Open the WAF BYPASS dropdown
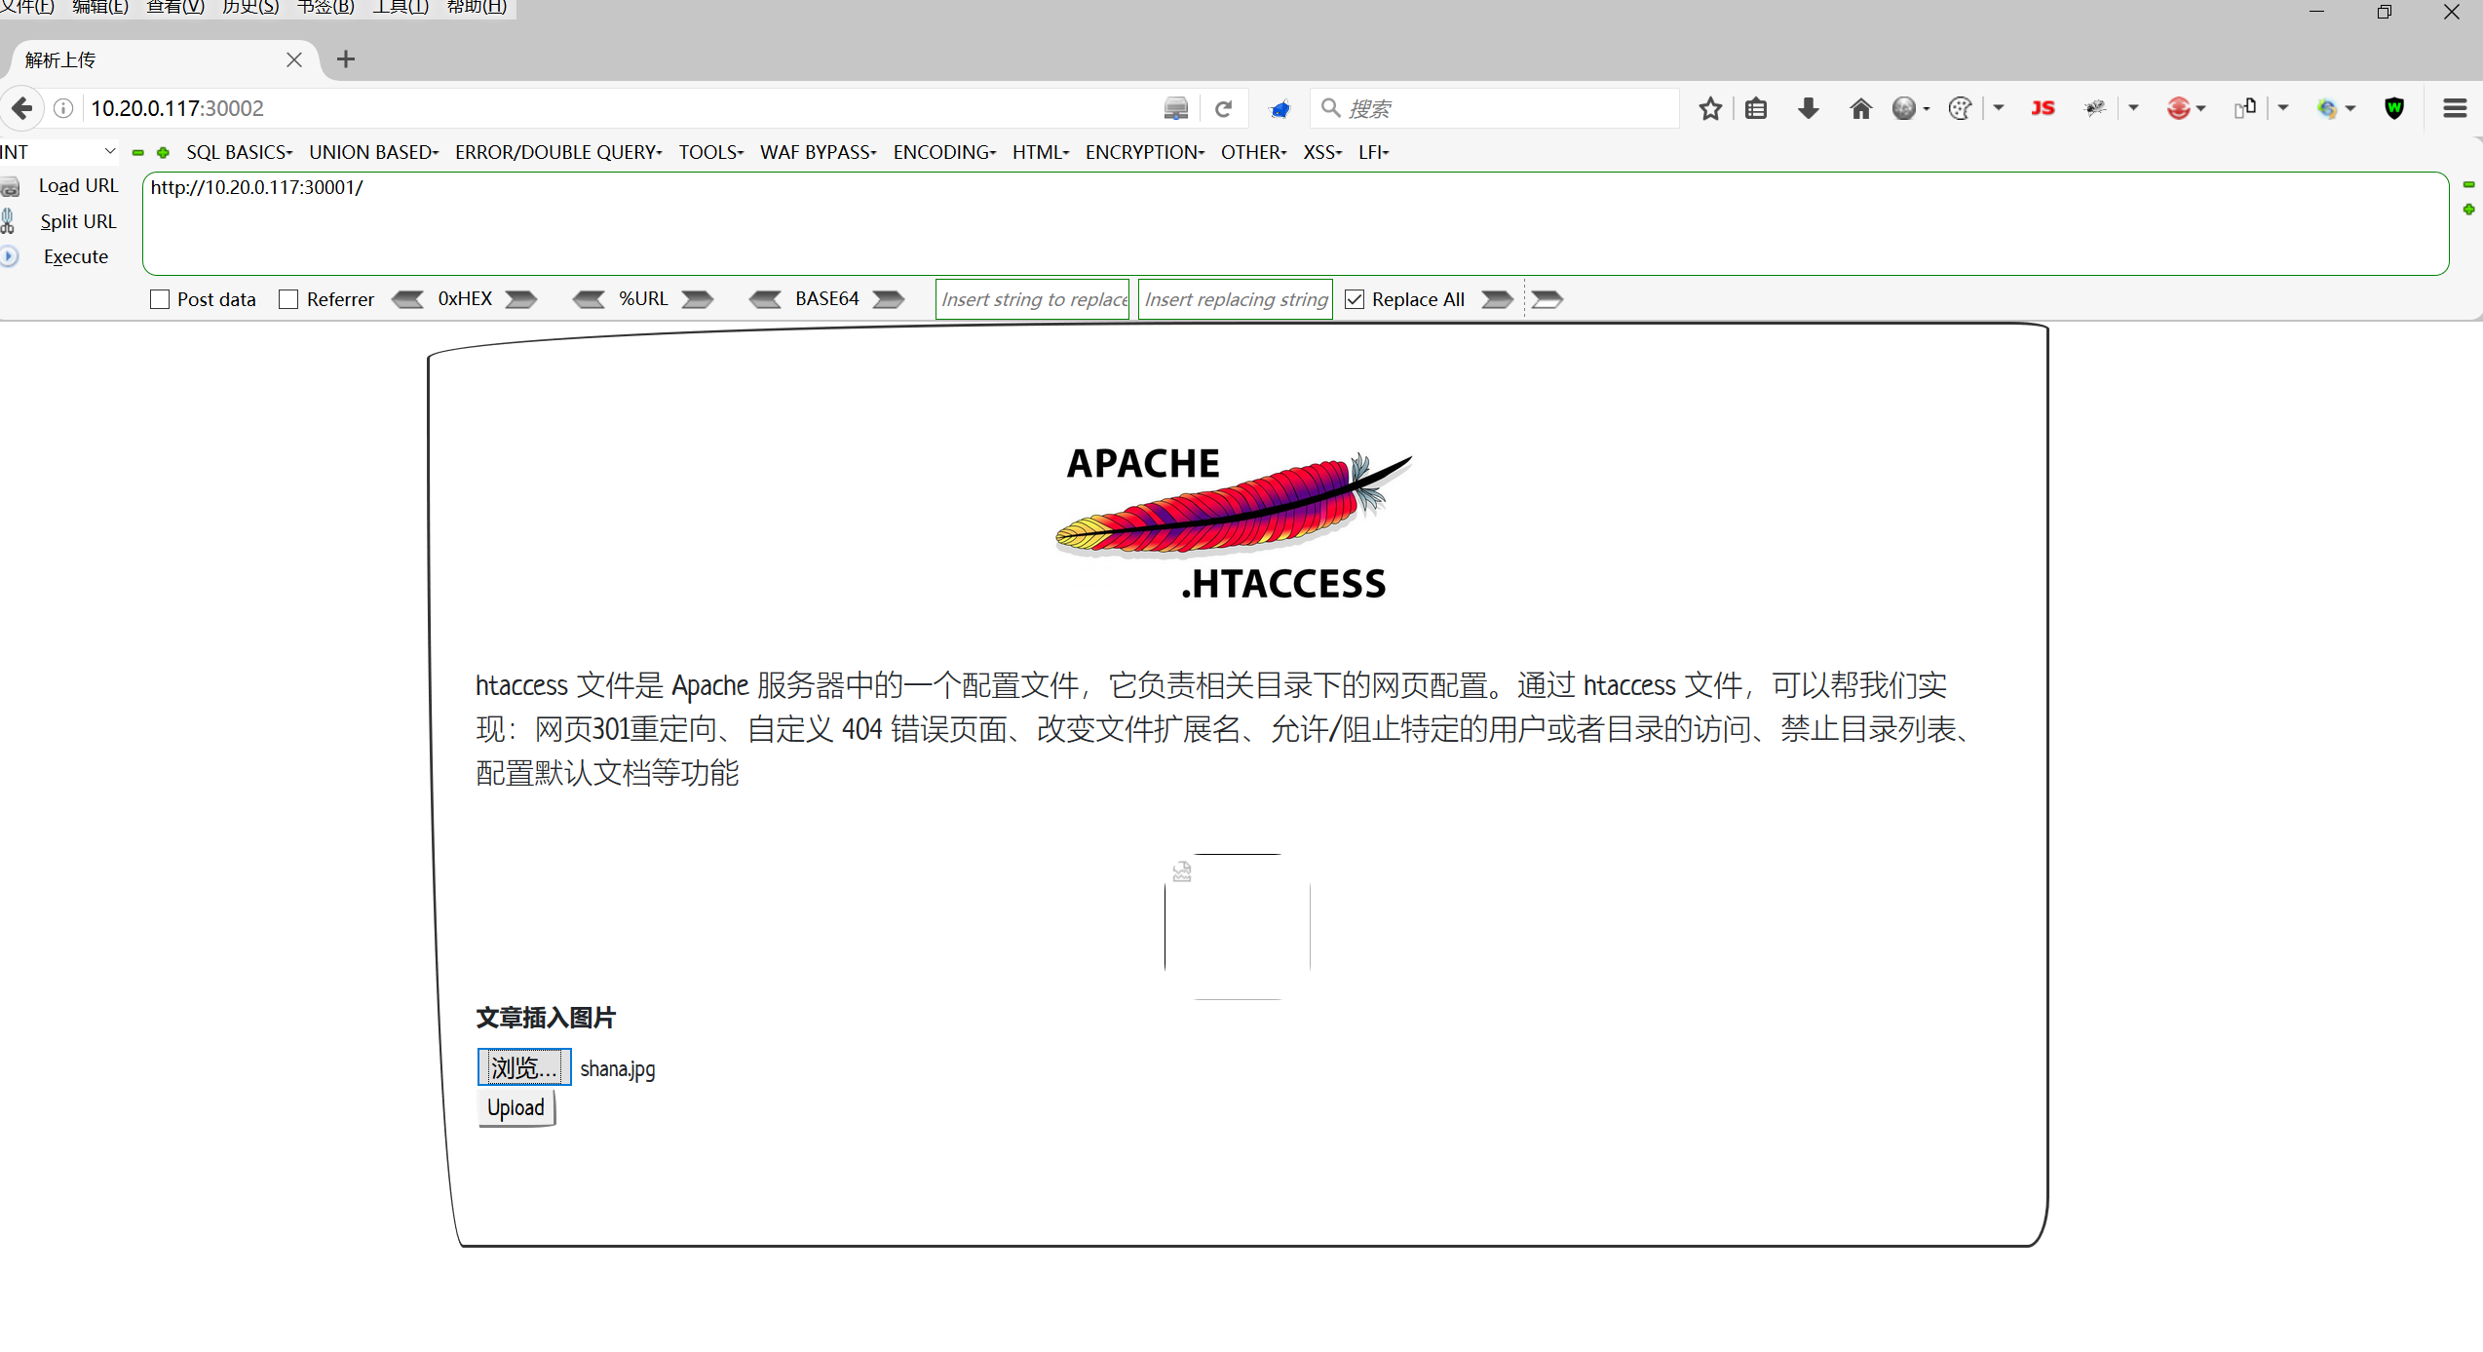 pos(818,152)
